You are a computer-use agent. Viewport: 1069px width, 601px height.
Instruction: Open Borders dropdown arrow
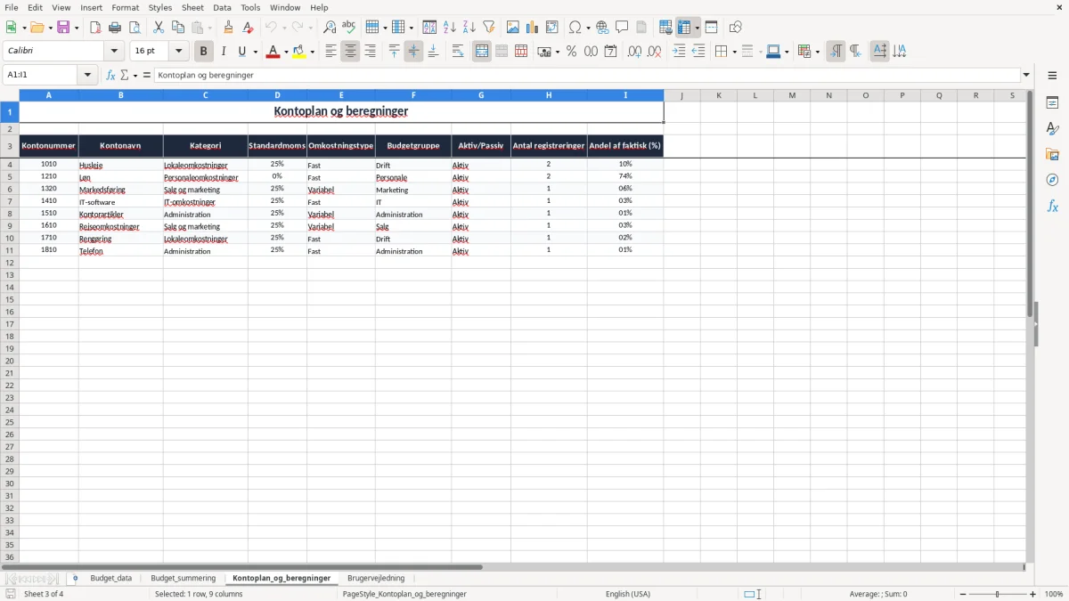click(x=734, y=52)
